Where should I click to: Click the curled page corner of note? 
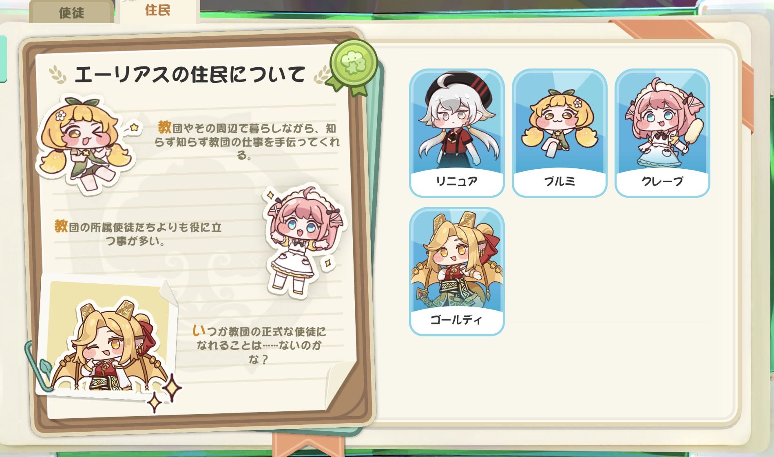[x=342, y=384]
